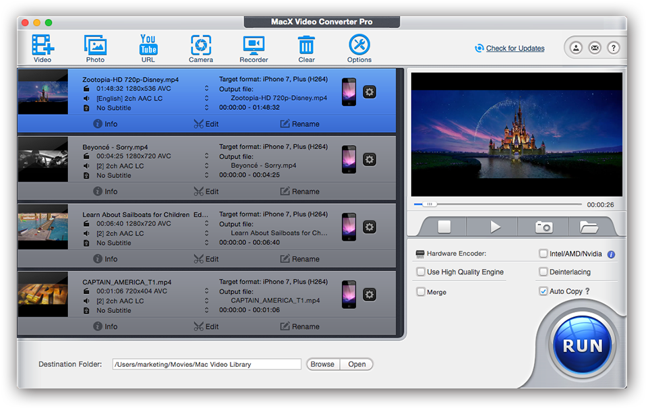Open Info for Beyoncé - Sorry
The image size is (646, 408).
[105, 192]
